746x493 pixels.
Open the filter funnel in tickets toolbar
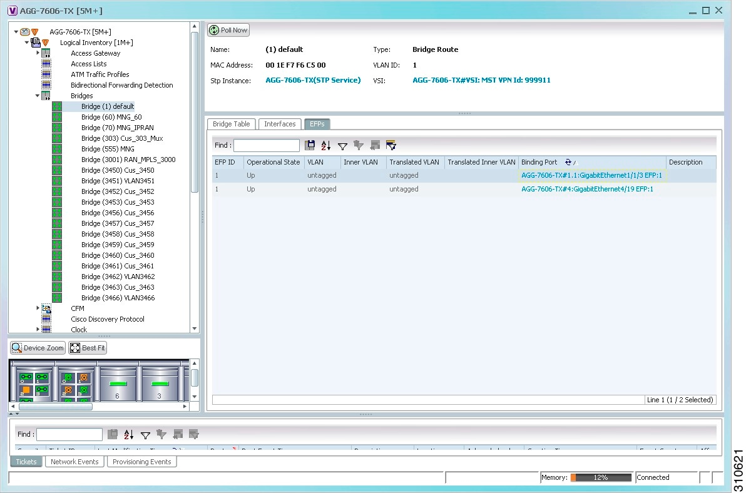coord(146,435)
